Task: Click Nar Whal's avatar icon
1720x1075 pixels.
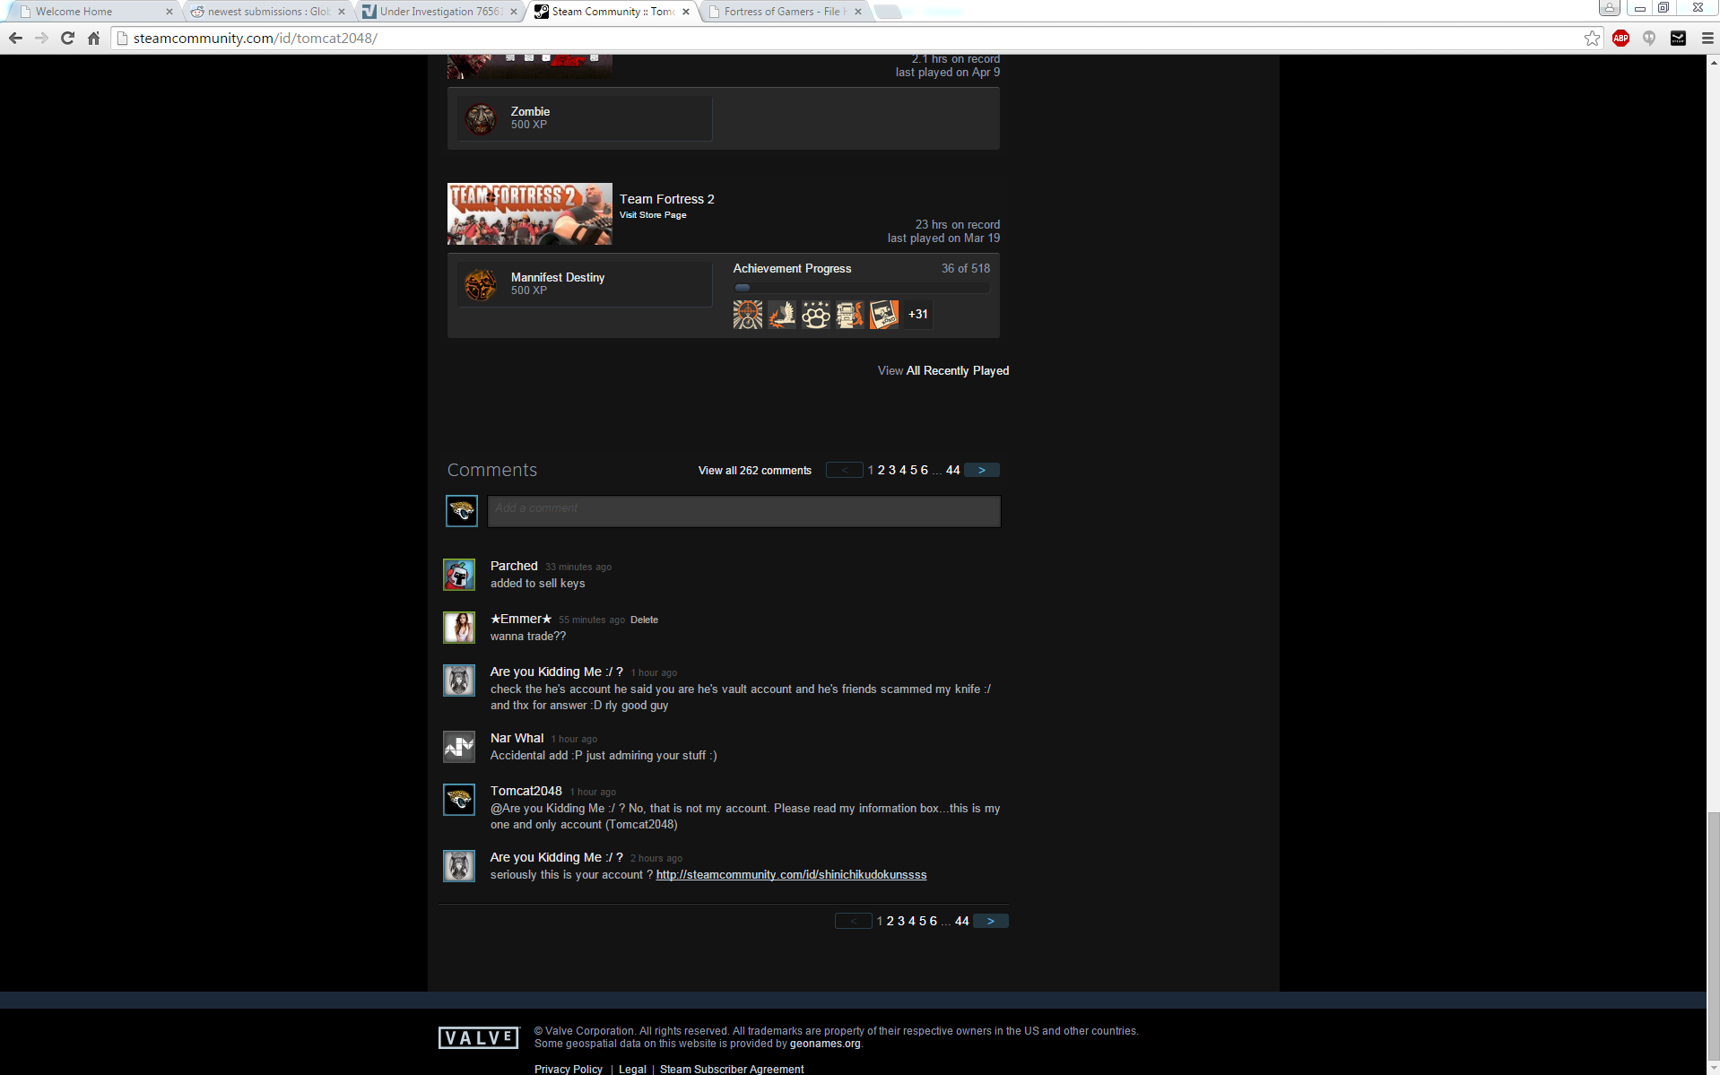Action: click(459, 747)
